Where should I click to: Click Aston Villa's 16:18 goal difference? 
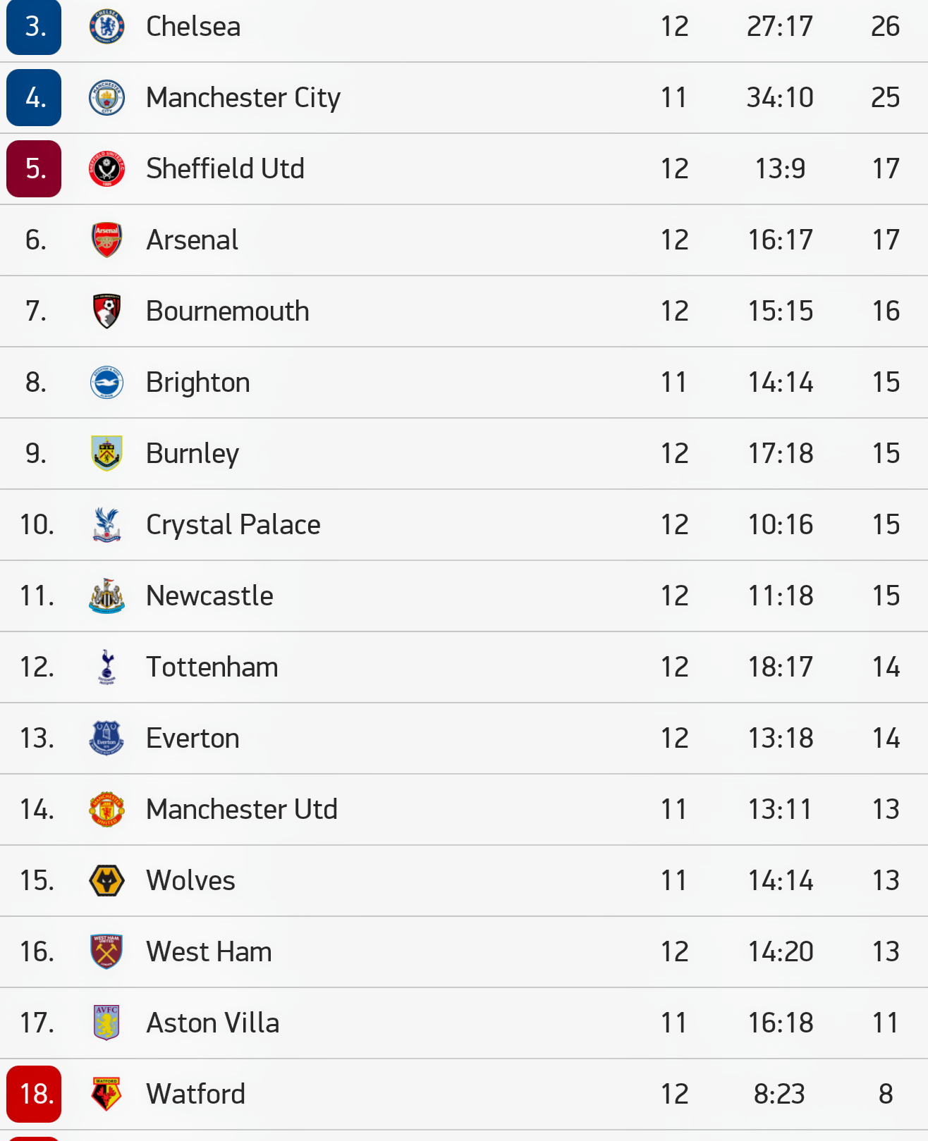click(780, 1023)
